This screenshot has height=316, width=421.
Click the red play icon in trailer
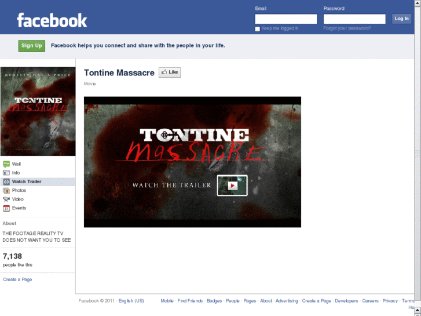233,186
